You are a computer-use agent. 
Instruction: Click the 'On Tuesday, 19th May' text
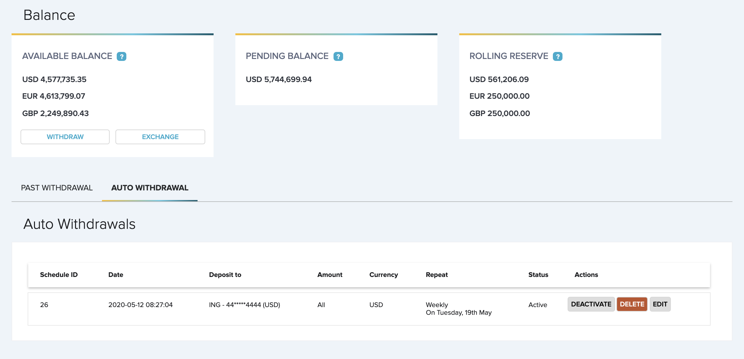(x=459, y=313)
